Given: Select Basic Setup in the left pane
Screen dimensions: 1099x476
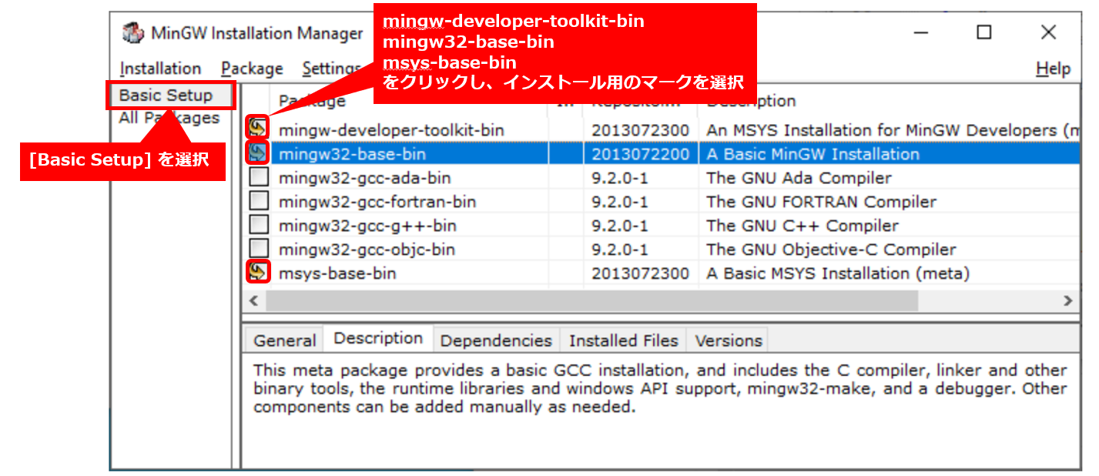Looking at the screenshot, I should [166, 96].
